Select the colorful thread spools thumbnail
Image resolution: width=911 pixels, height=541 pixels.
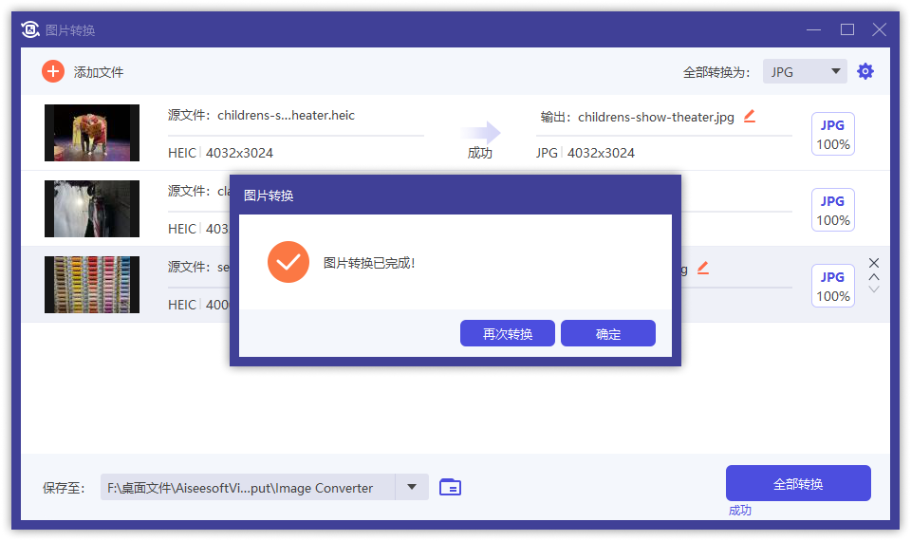tap(92, 285)
